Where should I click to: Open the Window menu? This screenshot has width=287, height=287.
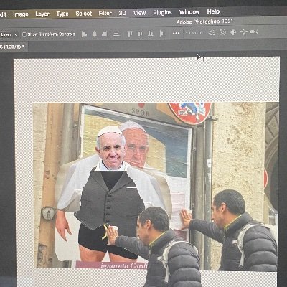pyautogui.click(x=189, y=12)
